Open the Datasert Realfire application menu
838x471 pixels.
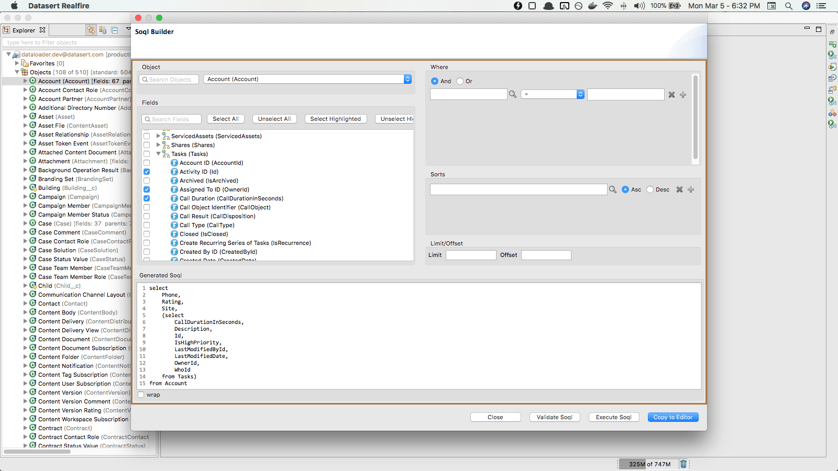59,6
